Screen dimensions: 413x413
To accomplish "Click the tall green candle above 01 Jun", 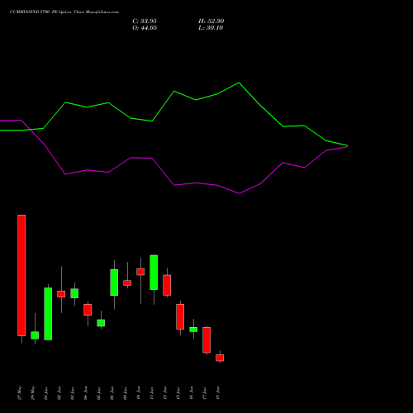I will pos(48,314).
